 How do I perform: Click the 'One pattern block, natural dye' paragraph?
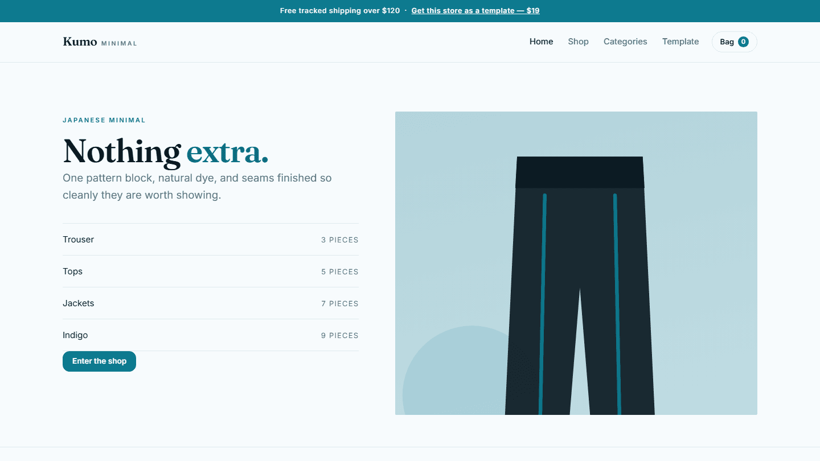coord(197,186)
